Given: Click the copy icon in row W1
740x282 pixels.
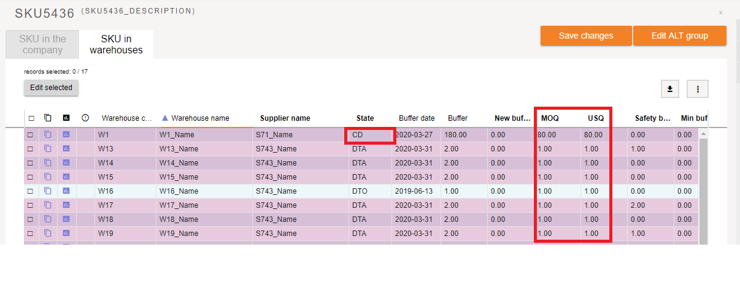Looking at the screenshot, I should (48, 134).
